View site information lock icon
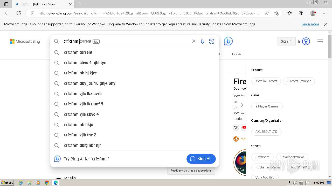This screenshot has width=332, height=186. tap(32, 13)
